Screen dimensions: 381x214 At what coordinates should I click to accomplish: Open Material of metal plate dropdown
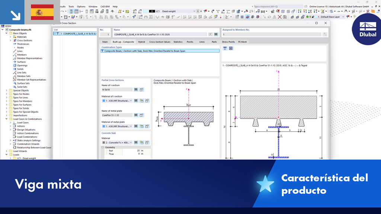(x=131, y=126)
